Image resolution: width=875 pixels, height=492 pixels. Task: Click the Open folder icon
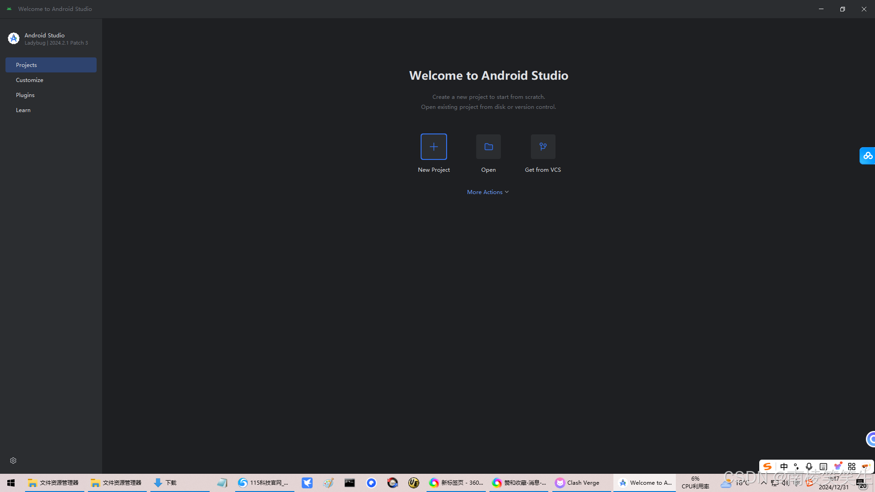click(x=488, y=147)
